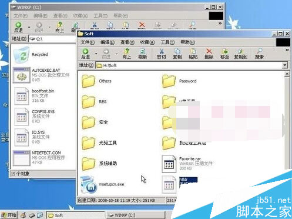Open 文件(F) menu in Soft window
The height and width of the screenshot is (219, 292).
pos(88,42)
